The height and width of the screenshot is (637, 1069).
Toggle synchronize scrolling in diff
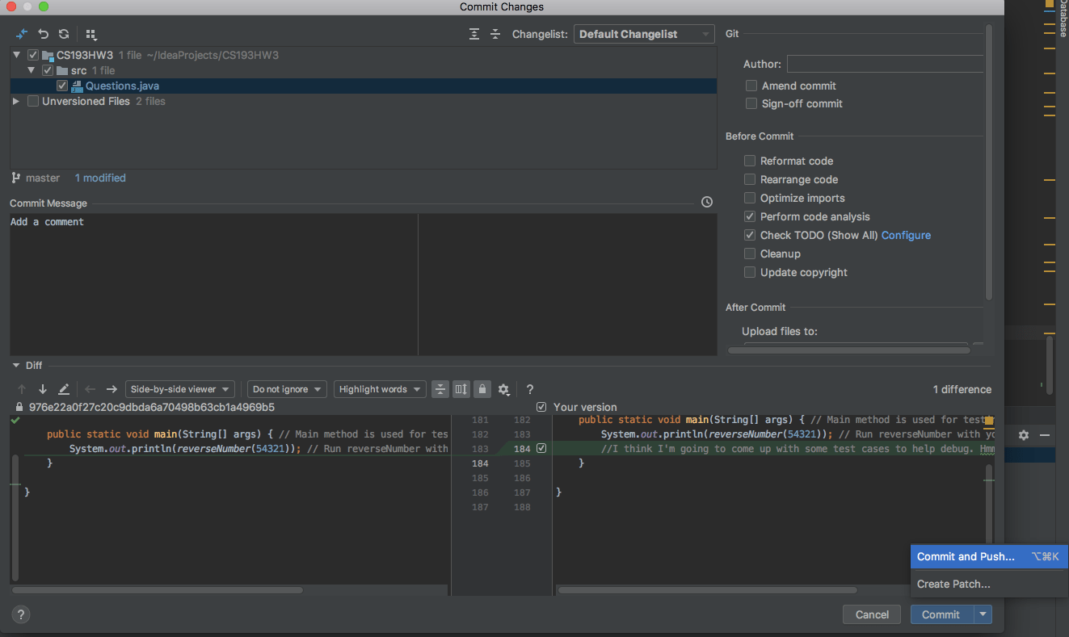pyautogui.click(x=461, y=389)
